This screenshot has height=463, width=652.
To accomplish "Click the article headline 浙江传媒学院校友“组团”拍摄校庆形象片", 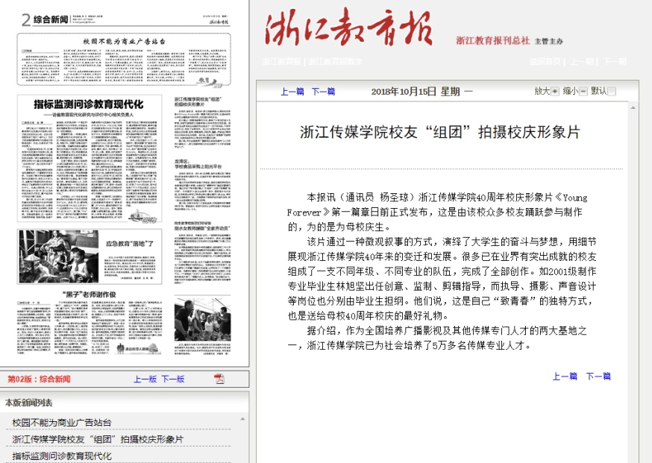I will tap(440, 132).
